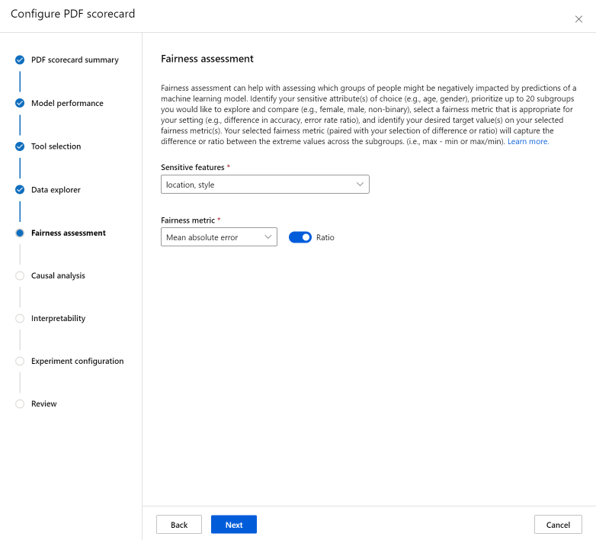Screen dimensions: 596x540
Task: Switch to the Model performance step label
Action: (x=67, y=103)
